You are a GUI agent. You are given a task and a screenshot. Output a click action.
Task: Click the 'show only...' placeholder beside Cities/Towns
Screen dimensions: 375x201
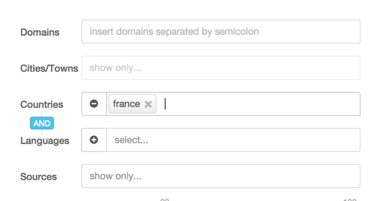pos(115,68)
